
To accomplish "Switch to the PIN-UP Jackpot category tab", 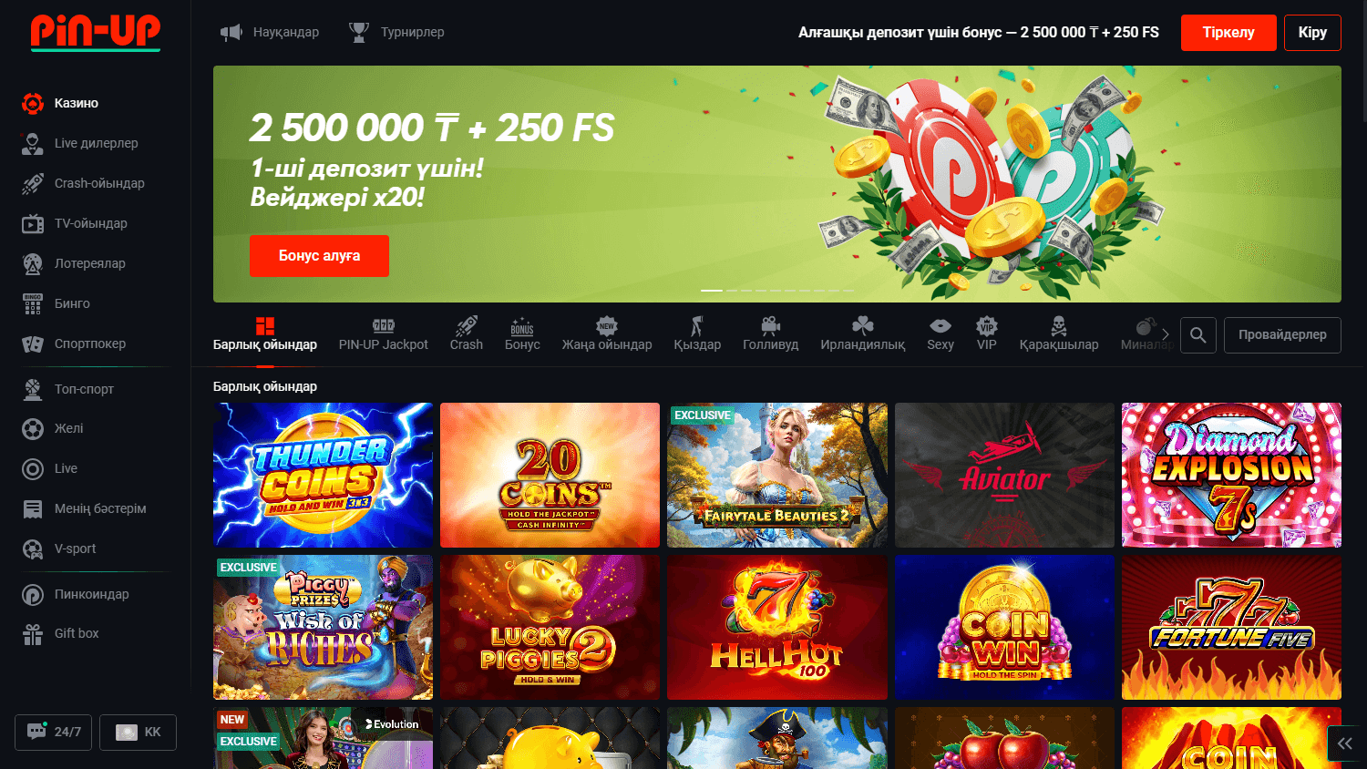I will 383,333.
